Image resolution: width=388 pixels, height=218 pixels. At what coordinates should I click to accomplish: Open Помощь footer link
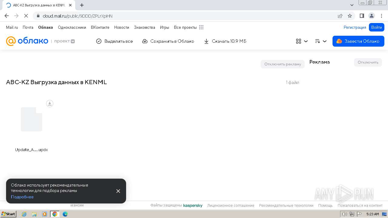[326, 205]
